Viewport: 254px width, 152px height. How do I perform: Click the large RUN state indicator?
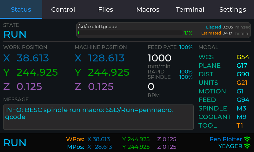[x=15, y=34]
